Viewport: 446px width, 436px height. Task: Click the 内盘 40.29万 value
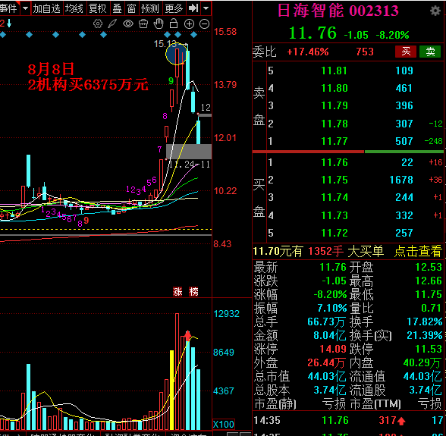422,362
